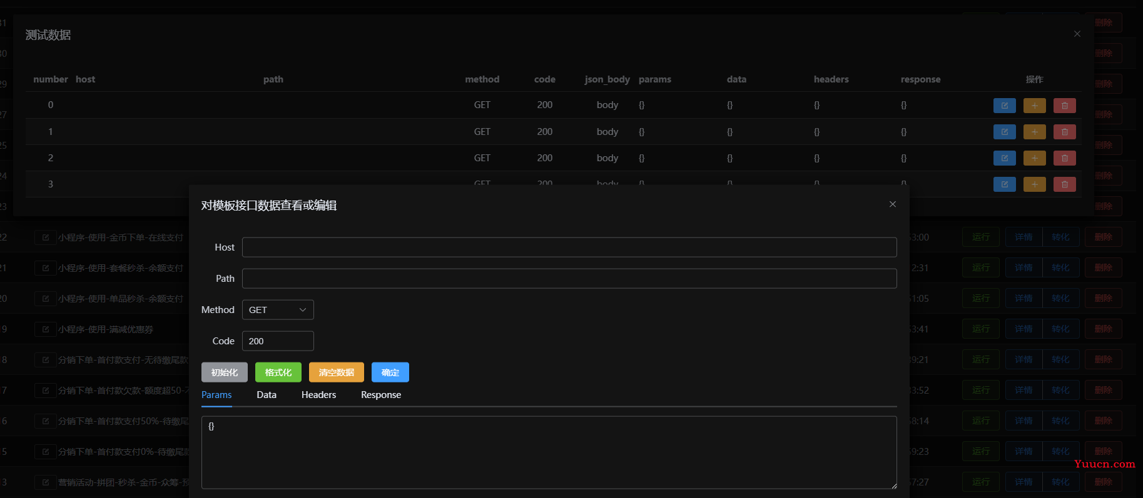Viewport: 1143px width, 498px height.
Task: Add a copy after row 0
Action: [x=1034, y=106]
